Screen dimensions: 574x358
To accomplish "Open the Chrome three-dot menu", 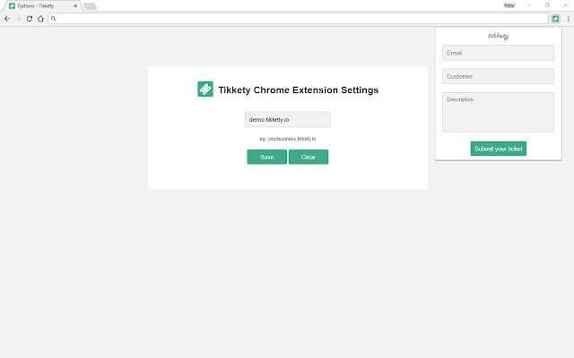I will point(568,19).
